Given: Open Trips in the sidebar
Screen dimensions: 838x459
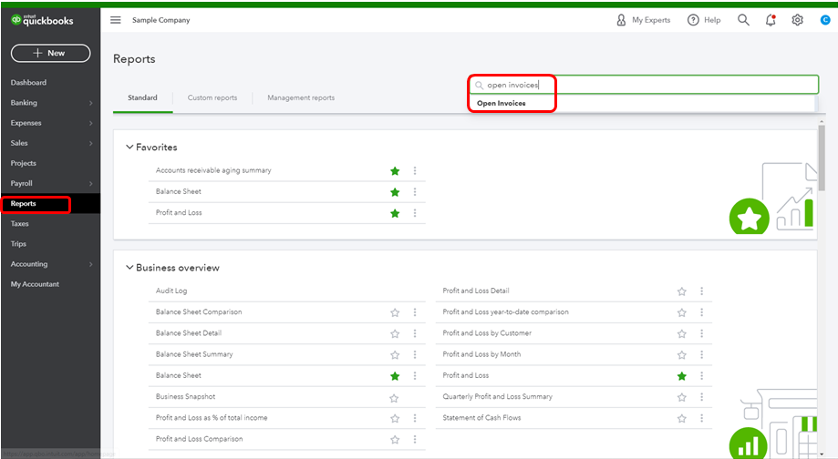Looking at the screenshot, I should coord(18,244).
